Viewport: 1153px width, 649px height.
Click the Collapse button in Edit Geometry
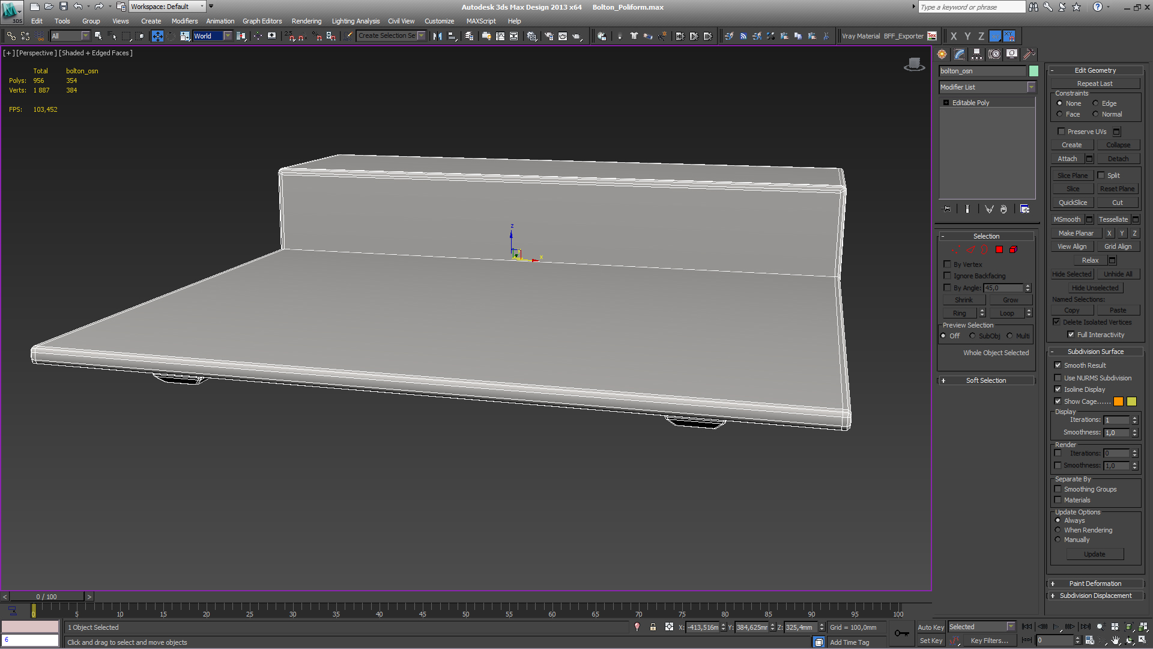(x=1118, y=145)
